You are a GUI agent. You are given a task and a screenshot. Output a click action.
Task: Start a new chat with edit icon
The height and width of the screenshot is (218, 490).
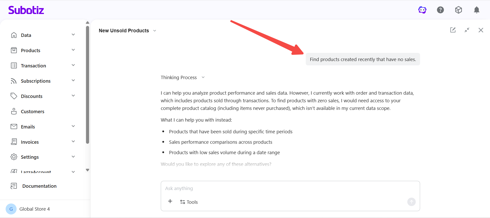pyautogui.click(x=453, y=30)
